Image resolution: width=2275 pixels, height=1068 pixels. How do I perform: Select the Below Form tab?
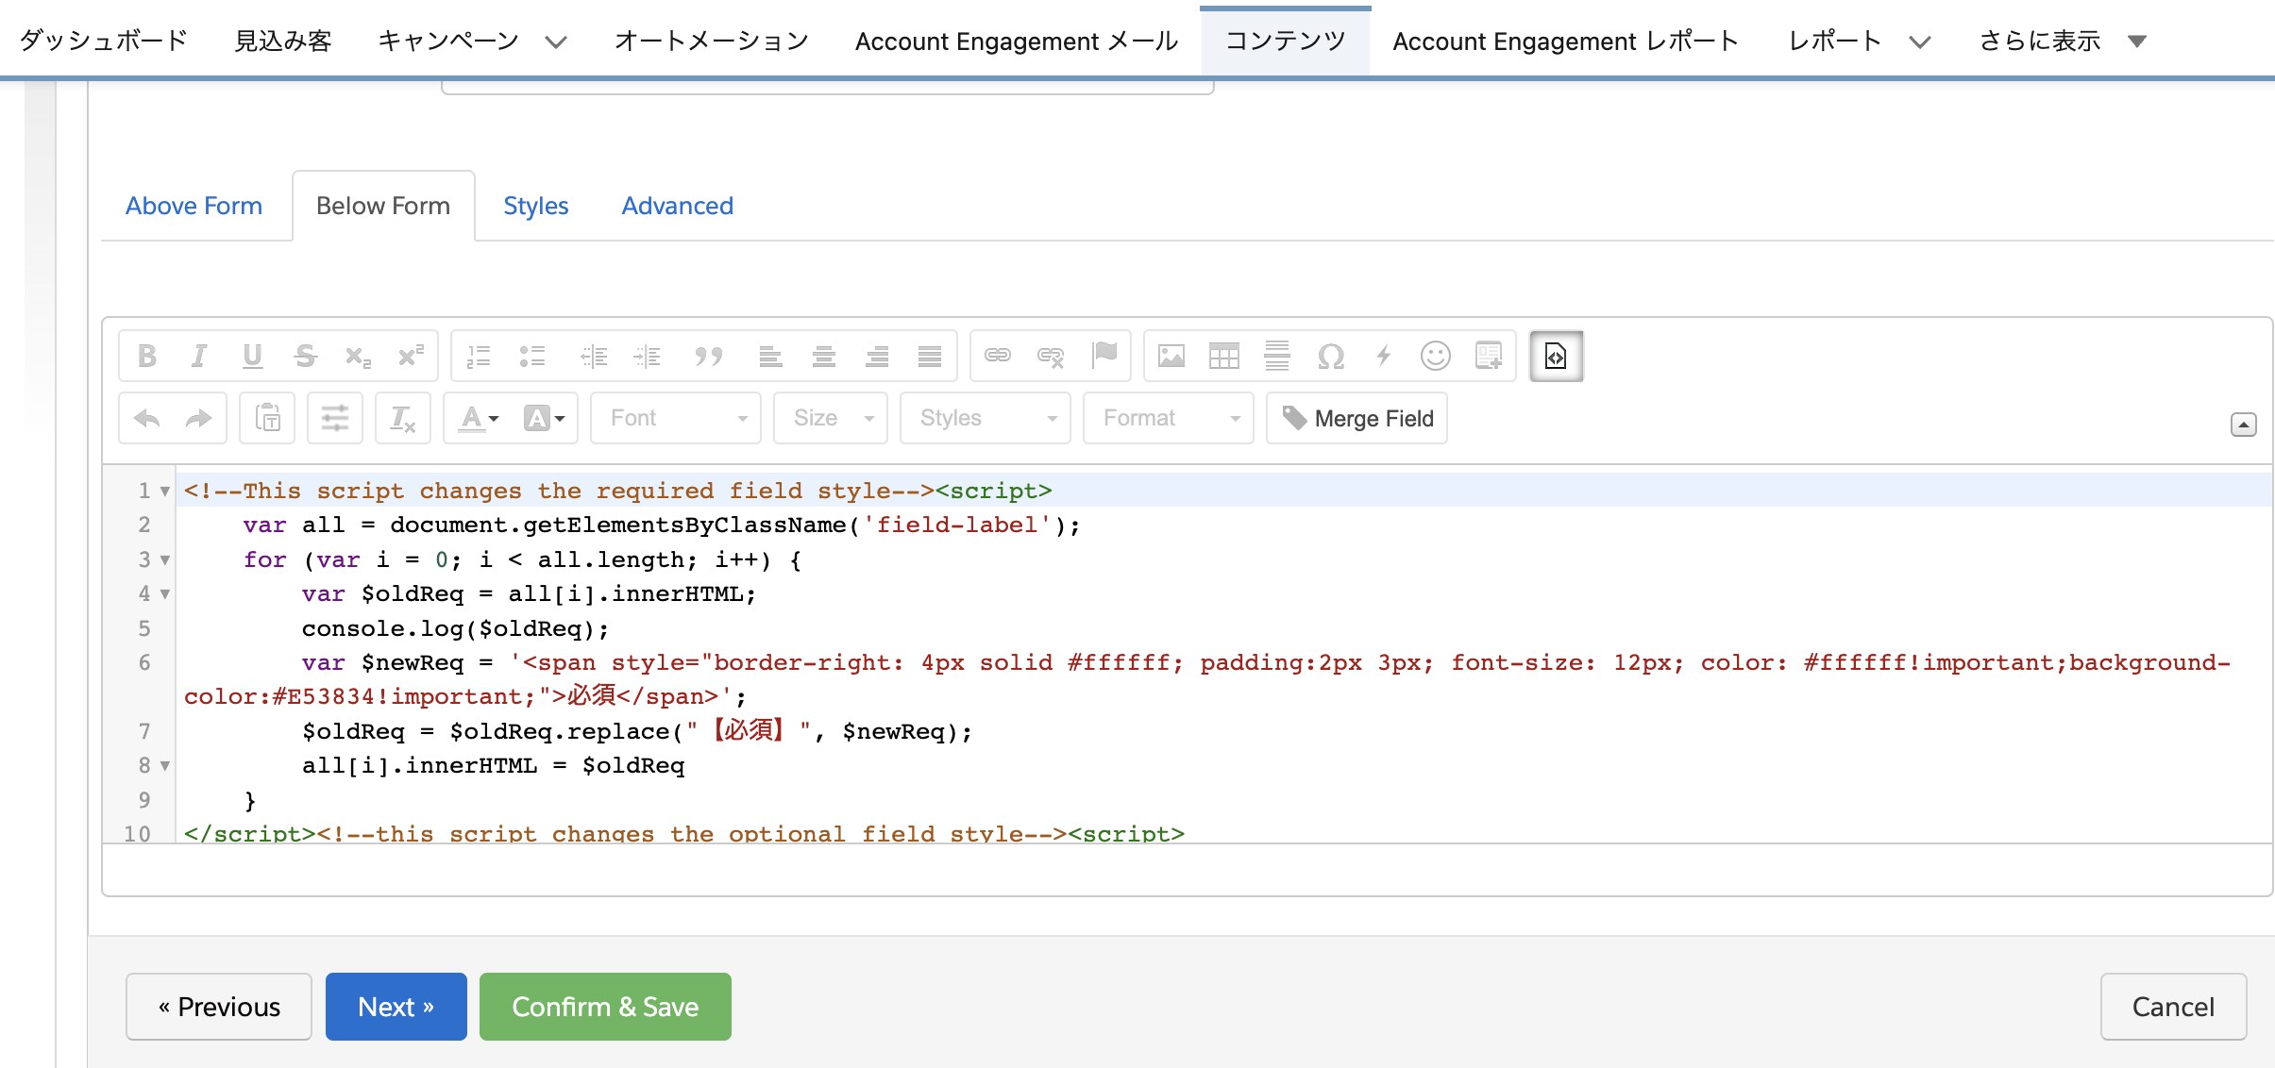tap(383, 206)
